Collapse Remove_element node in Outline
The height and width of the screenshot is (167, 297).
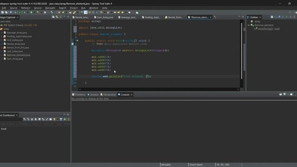point(249,25)
